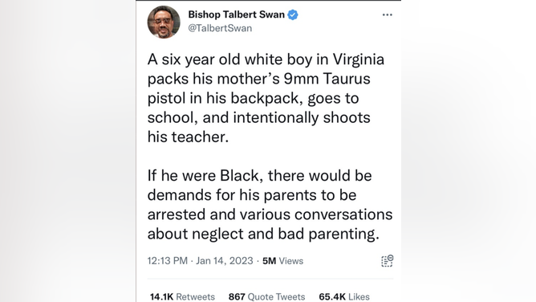Viewport: 536px width, 302px height.
Task: Click the blue verified checkmark badge
Action: (x=293, y=14)
